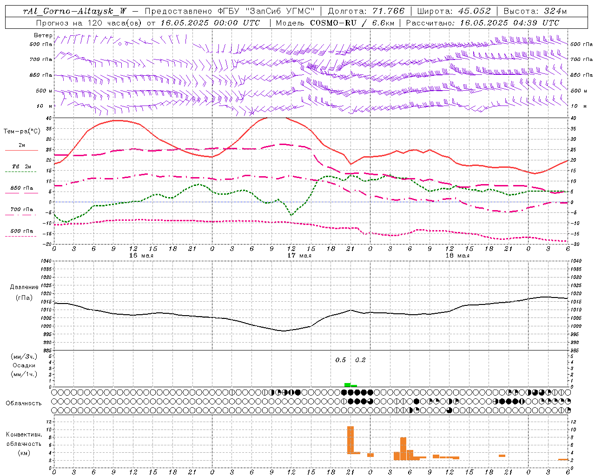Click the Прогноз на 120 часа(ов) text

(89, 23)
